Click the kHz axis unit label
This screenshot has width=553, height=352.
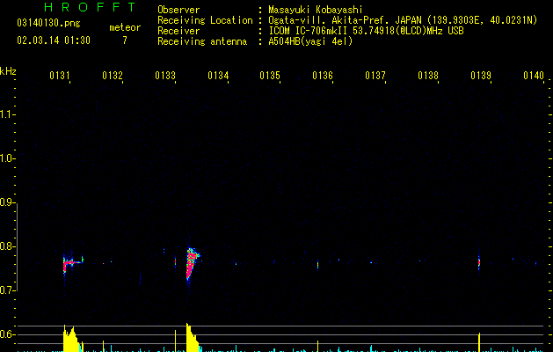coord(8,71)
